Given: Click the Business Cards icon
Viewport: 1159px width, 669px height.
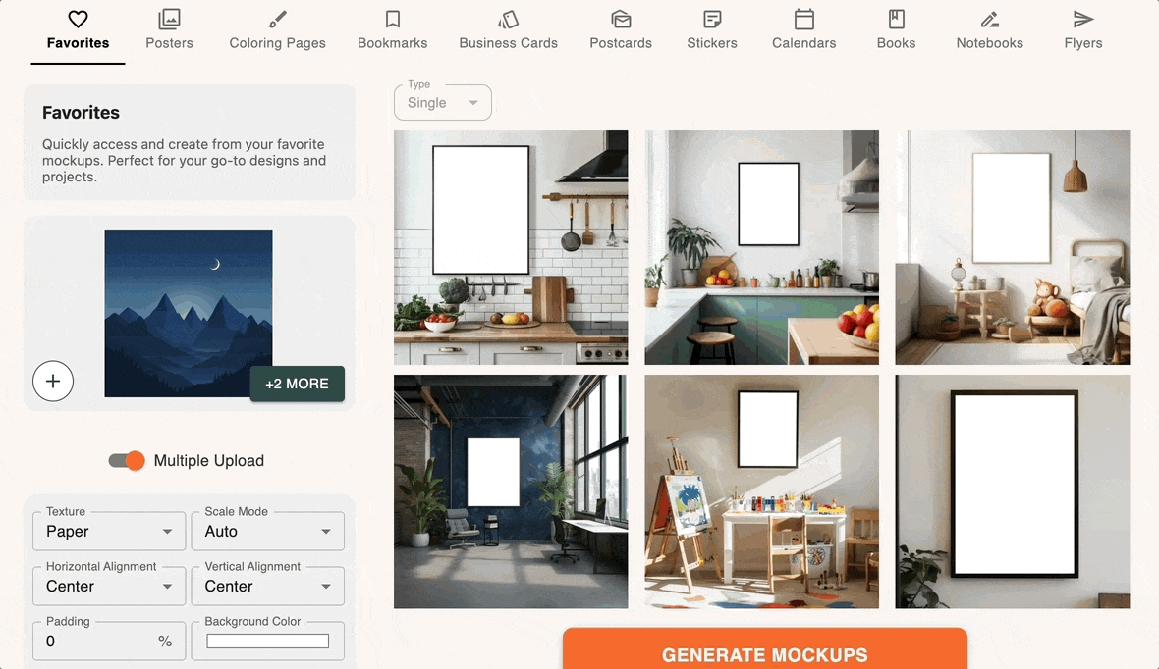Looking at the screenshot, I should click(x=509, y=19).
